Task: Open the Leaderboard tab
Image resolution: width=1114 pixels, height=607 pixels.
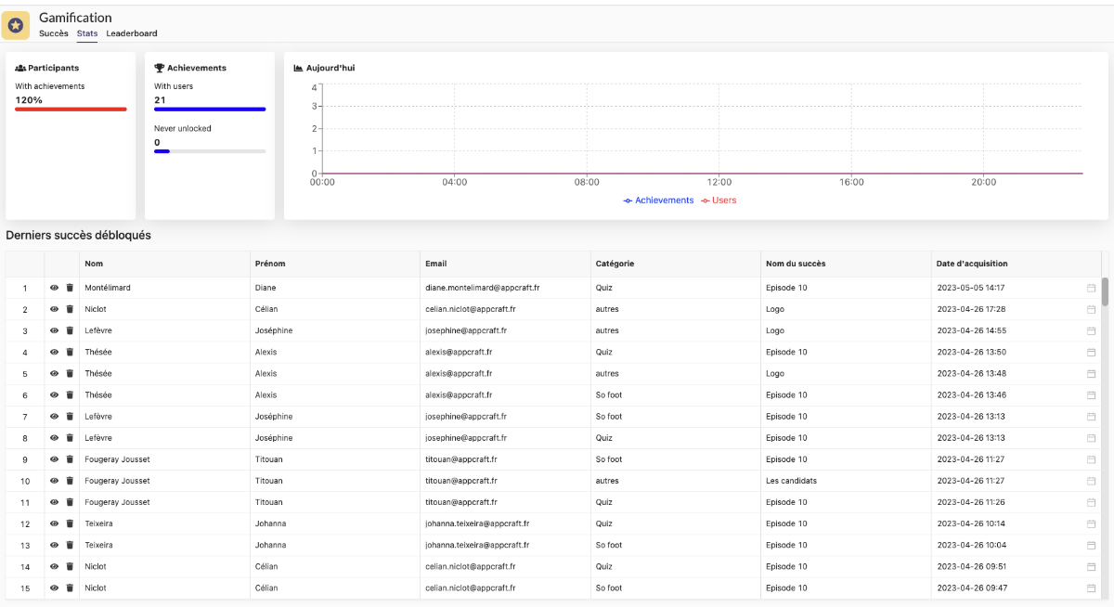Action: pyautogui.click(x=132, y=33)
